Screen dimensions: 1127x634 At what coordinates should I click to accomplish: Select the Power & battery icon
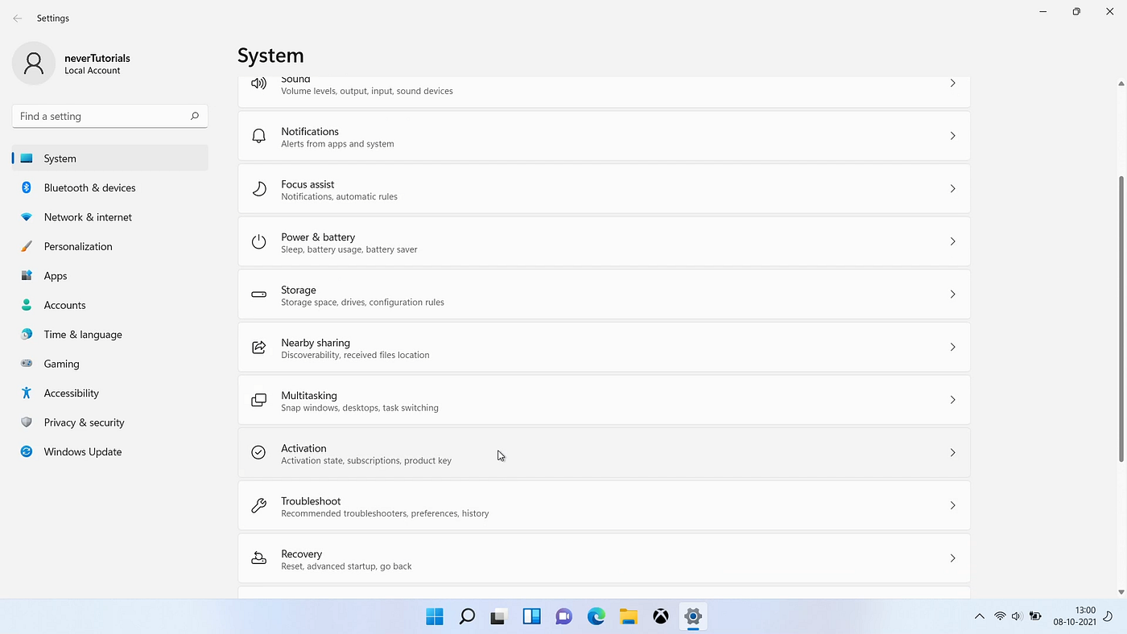click(258, 241)
